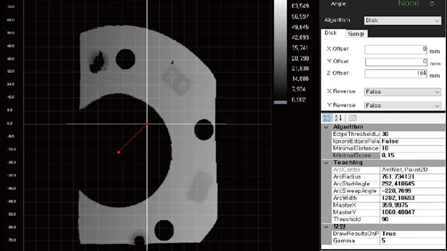Click red arc center point on crosshair
Image resolution: width=447 pixels, height=251 pixels.
point(147,124)
